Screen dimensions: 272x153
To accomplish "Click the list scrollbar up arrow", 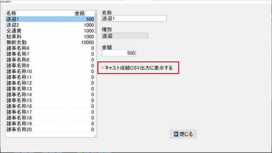I will 95,12.
